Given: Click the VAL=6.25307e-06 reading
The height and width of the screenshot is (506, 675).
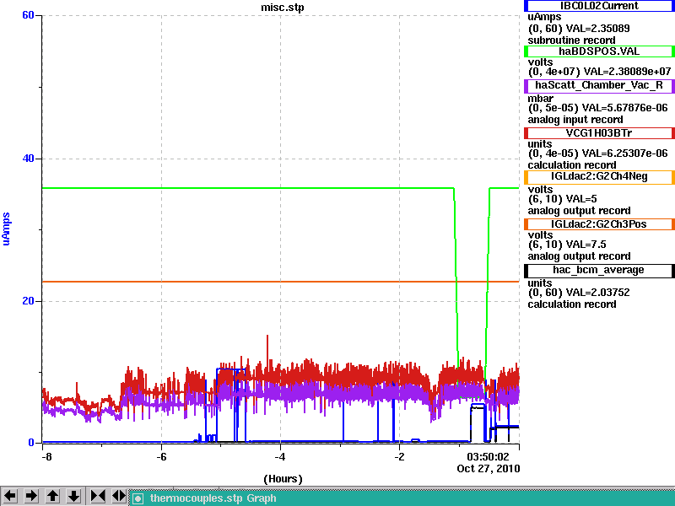Looking at the screenshot, I should coord(624,153).
